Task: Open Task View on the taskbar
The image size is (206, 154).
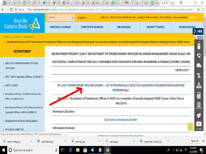Action: (63, 150)
